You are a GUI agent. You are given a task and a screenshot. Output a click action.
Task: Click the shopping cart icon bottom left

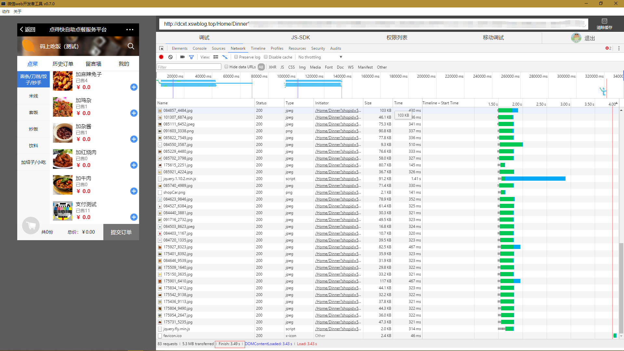coord(31,226)
